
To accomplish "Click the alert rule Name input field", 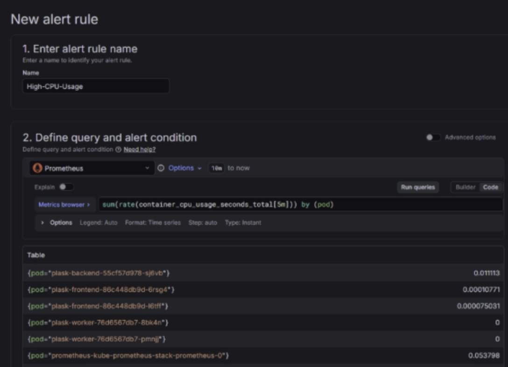I will pyautogui.click(x=96, y=86).
